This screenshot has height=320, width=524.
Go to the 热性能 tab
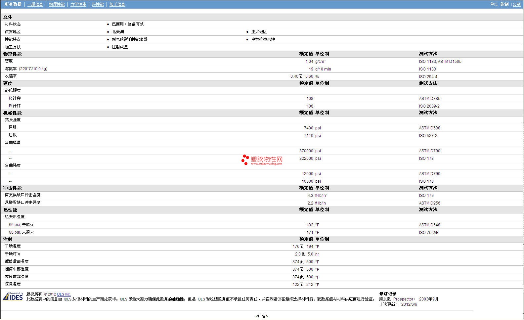click(x=98, y=4)
